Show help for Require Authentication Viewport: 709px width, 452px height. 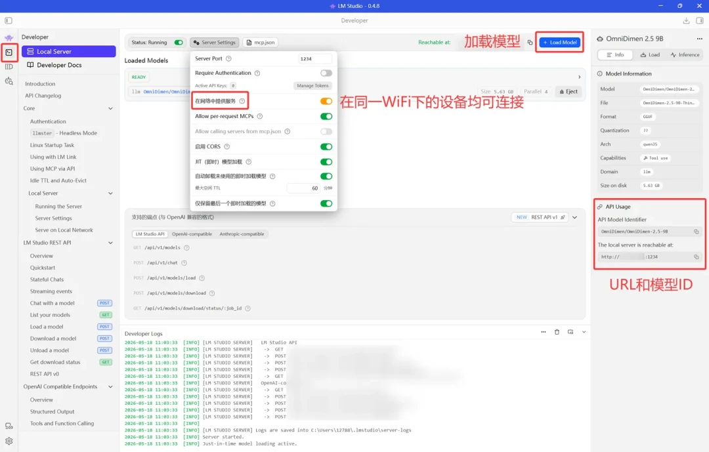click(x=257, y=73)
